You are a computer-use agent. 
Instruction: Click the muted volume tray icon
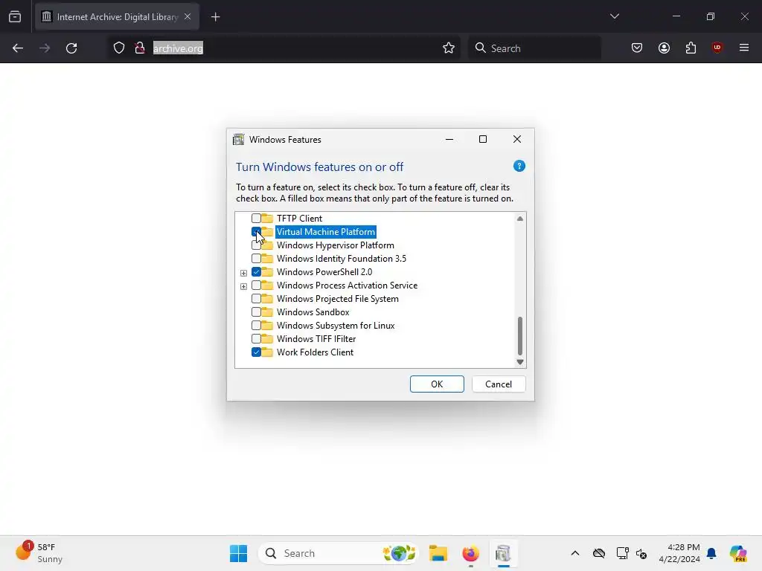pos(641,553)
